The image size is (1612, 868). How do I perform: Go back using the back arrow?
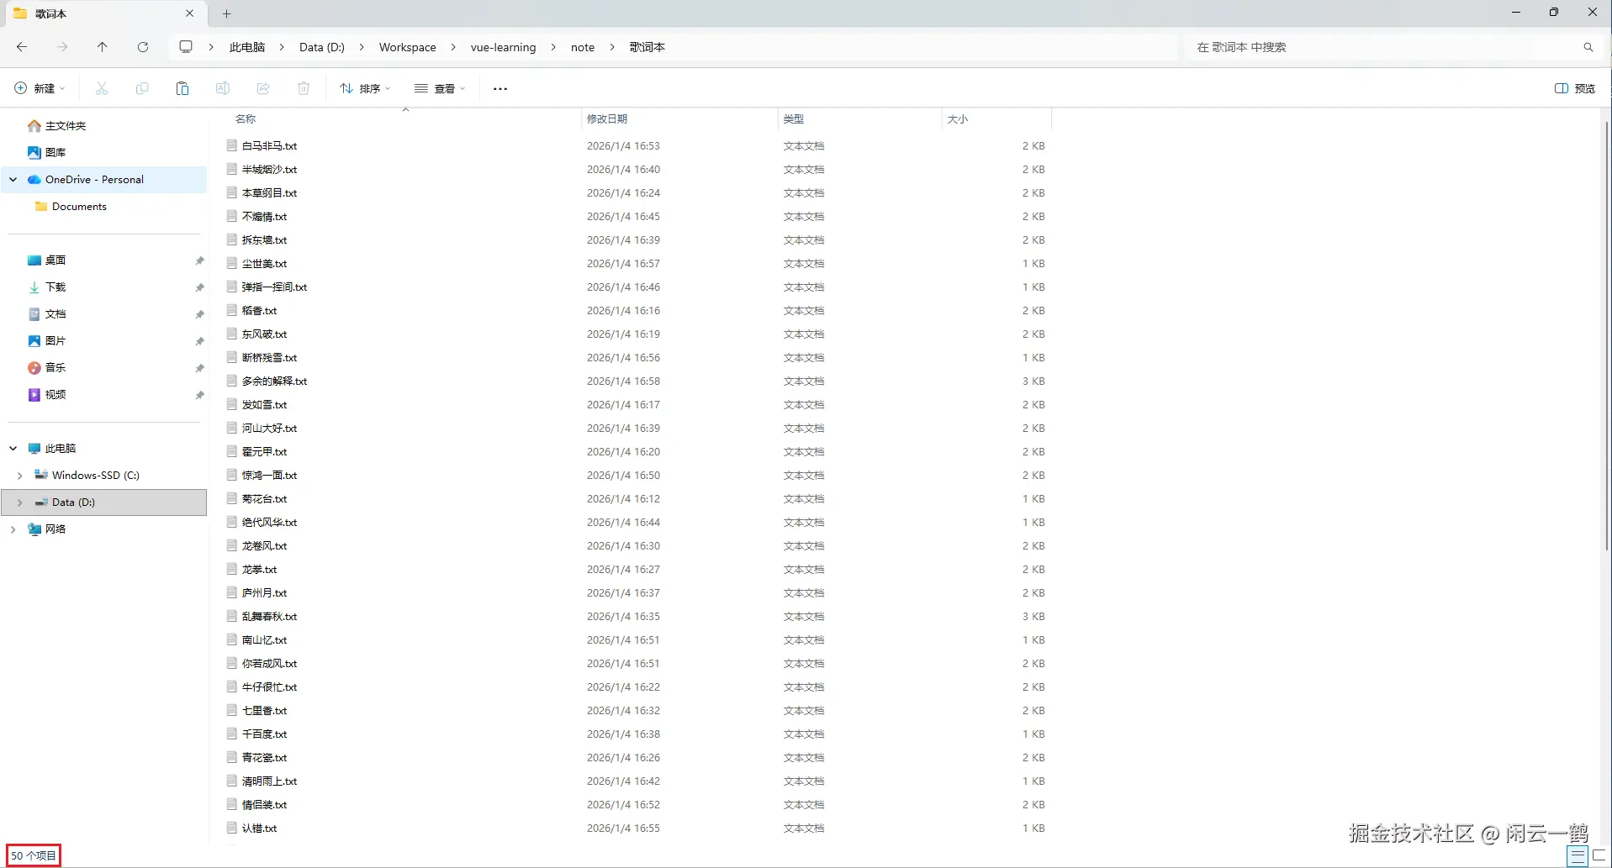(22, 47)
